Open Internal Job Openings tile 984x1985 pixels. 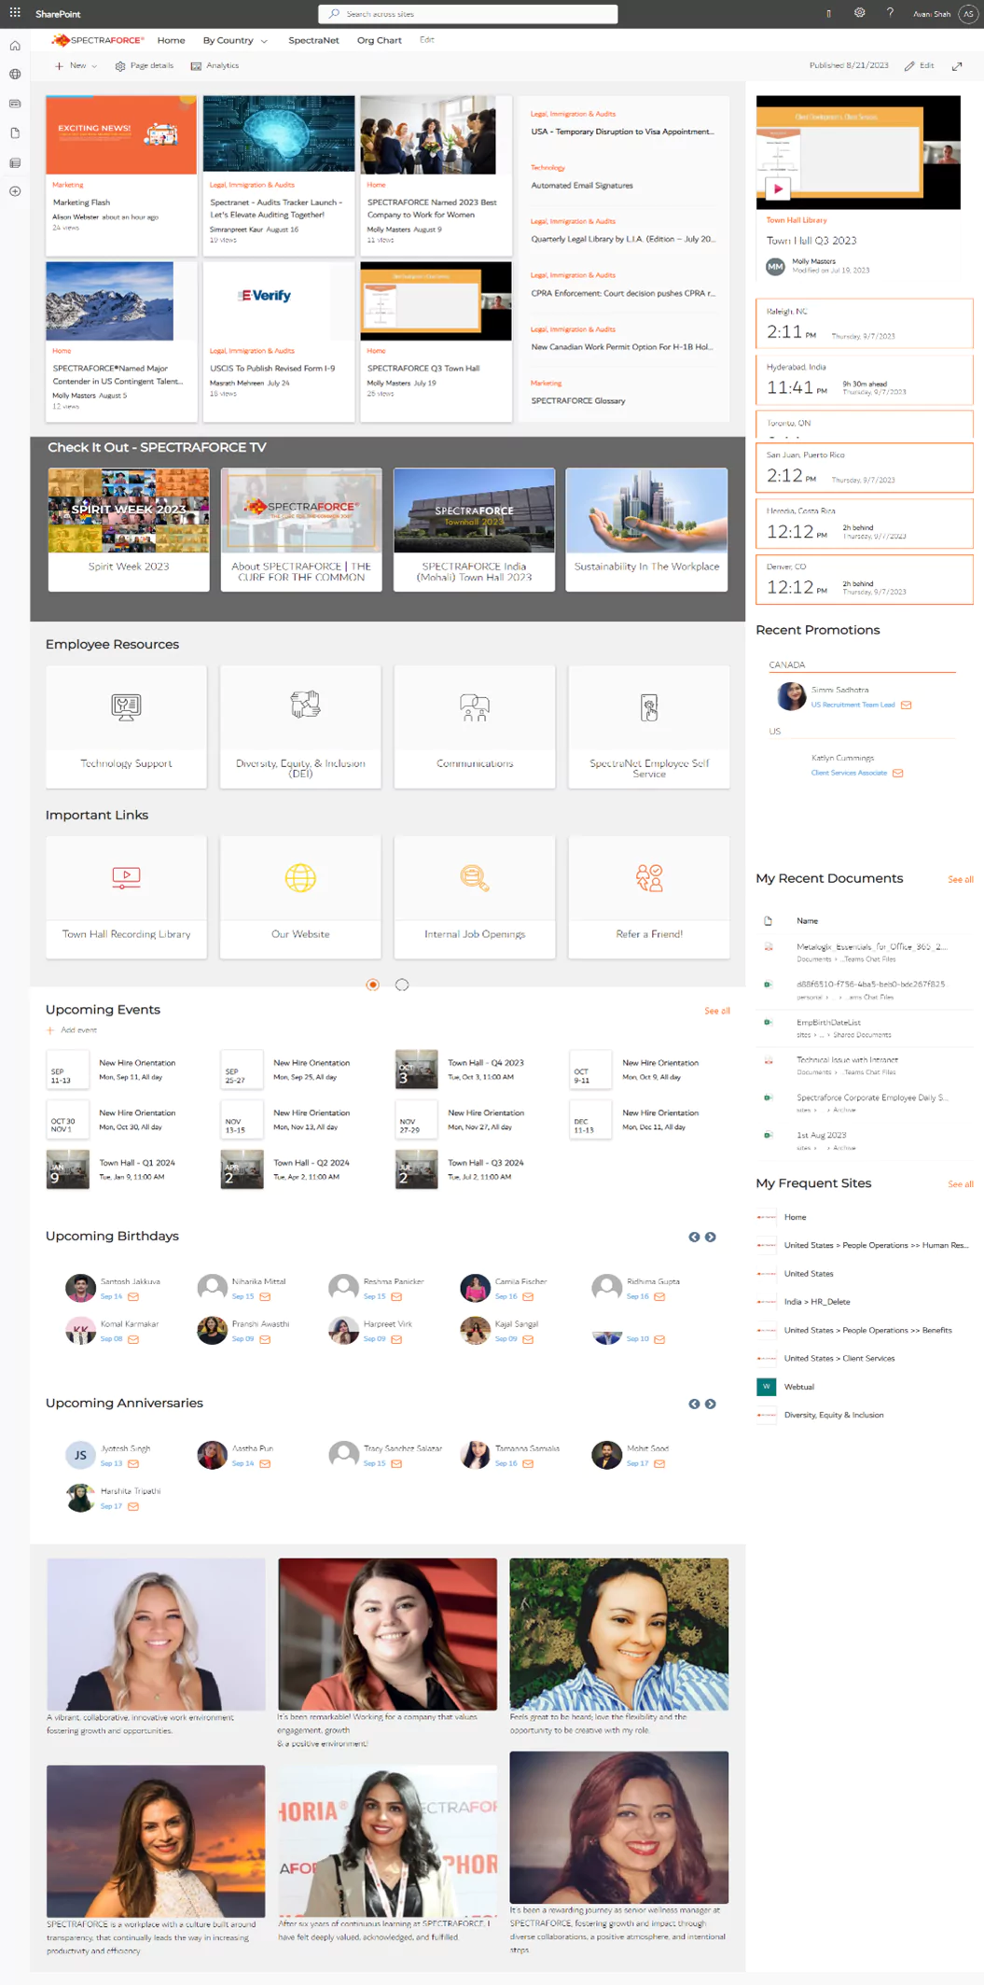point(475,896)
